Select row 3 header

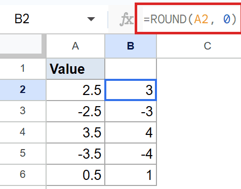23,111
